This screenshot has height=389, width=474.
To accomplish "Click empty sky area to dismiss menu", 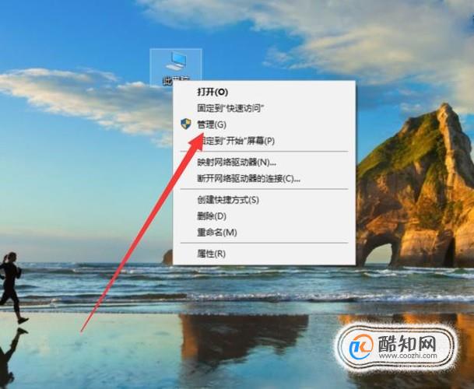I will 75,37.
